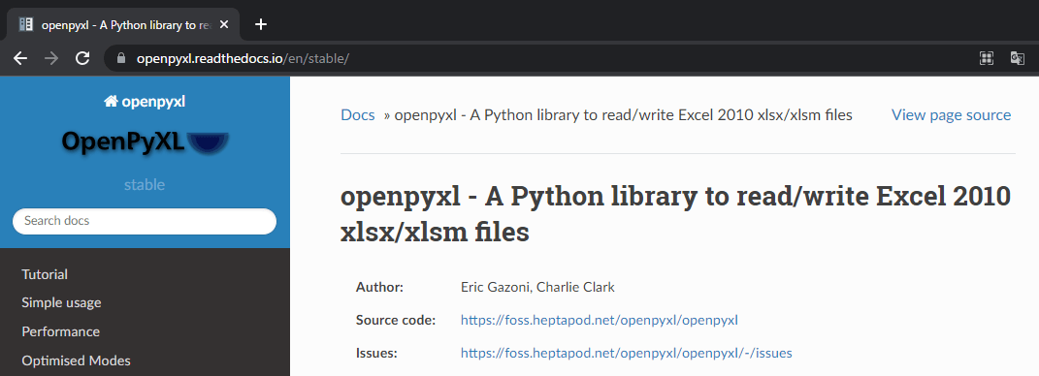Open Optimised Modes sidebar entry
1039x376 pixels.
[x=76, y=360]
